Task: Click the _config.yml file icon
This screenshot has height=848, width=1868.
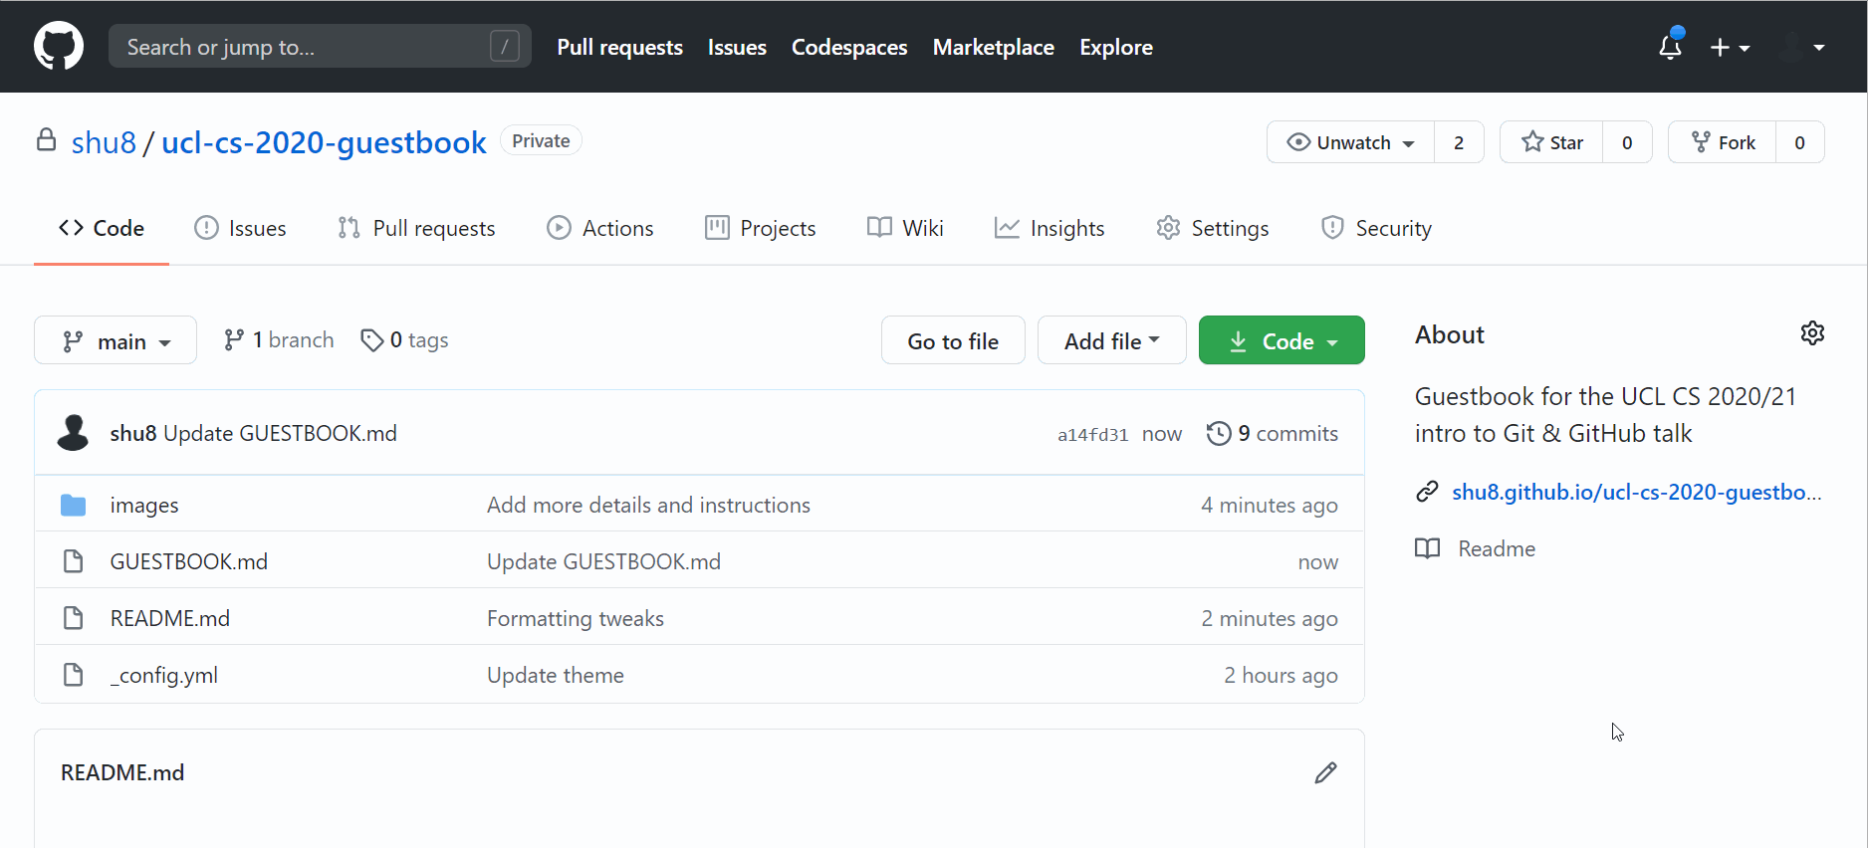Action: (x=73, y=675)
